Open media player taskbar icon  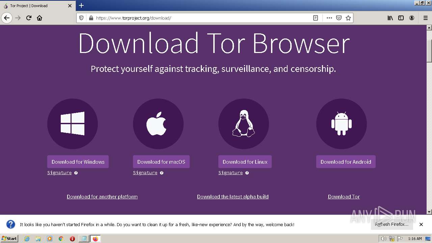pyautogui.click(x=50, y=239)
